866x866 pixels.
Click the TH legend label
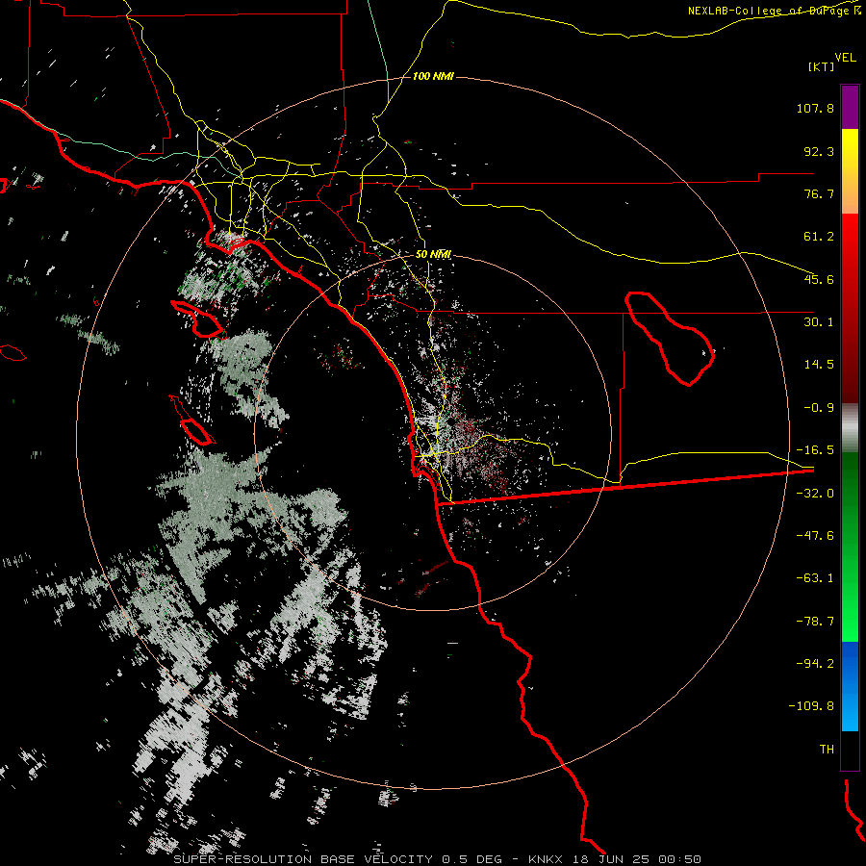[x=827, y=749]
